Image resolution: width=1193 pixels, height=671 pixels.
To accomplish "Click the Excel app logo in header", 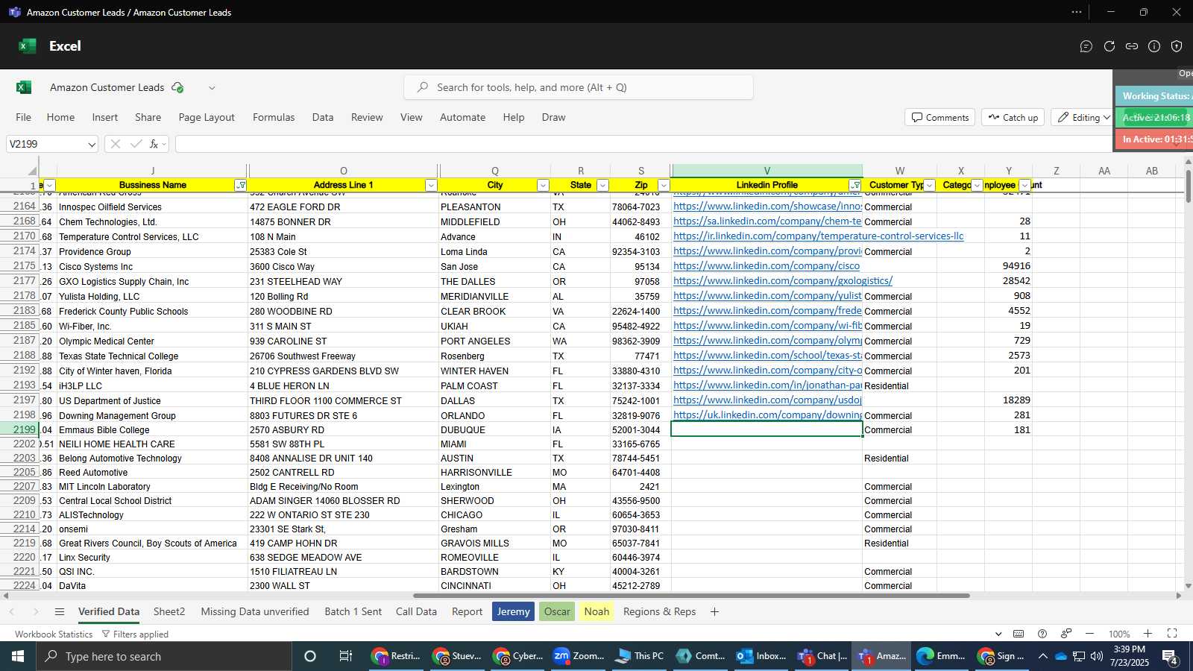I will coord(28,46).
